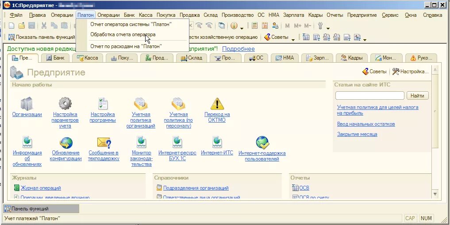The height and width of the screenshot is (225, 450).
Task: Open 'Закрытие месяца' link
Action: tap(357, 134)
